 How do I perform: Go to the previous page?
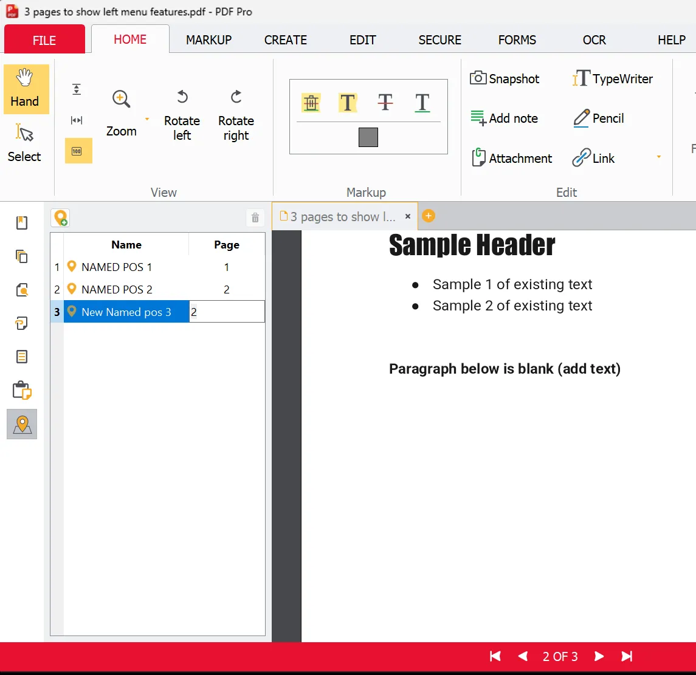tap(523, 656)
